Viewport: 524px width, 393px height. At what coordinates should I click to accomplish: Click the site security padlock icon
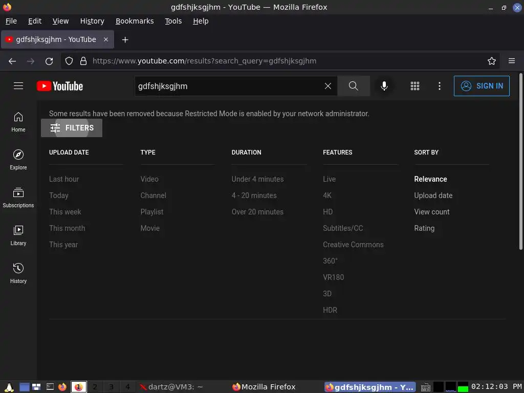(83, 61)
